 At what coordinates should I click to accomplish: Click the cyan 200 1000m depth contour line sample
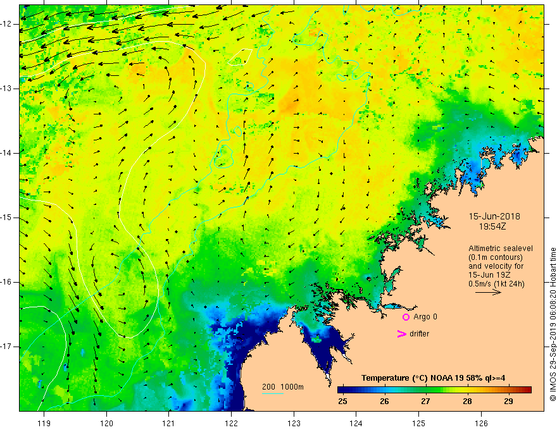pyautogui.click(x=273, y=393)
